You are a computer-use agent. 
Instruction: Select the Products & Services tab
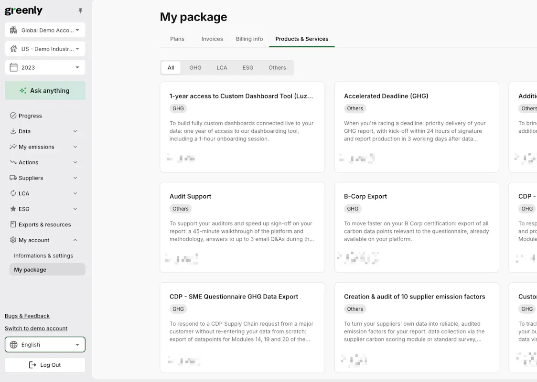(302, 39)
